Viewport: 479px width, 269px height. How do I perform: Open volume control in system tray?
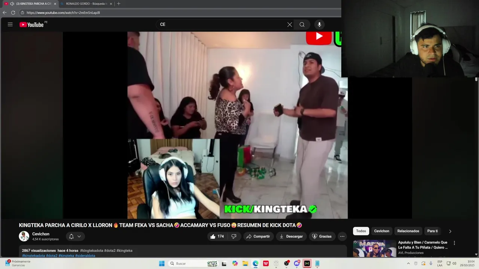[454, 263]
